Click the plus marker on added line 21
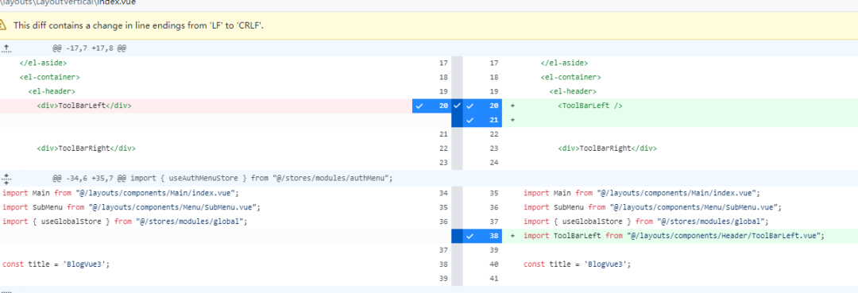The height and width of the screenshot is (293, 858). [x=512, y=120]
